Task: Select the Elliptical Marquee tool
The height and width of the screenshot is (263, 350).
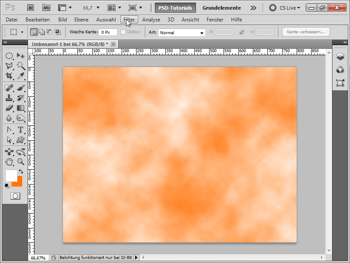Action: coord(9,56)
